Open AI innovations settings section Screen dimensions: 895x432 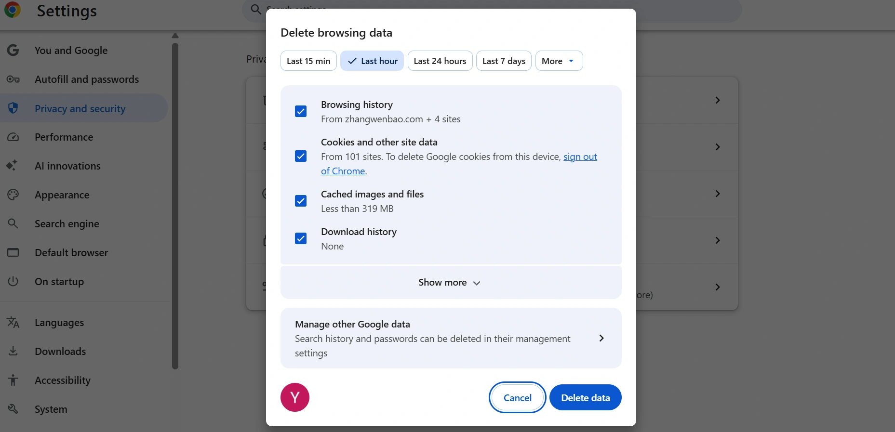(x=84, y=166)
